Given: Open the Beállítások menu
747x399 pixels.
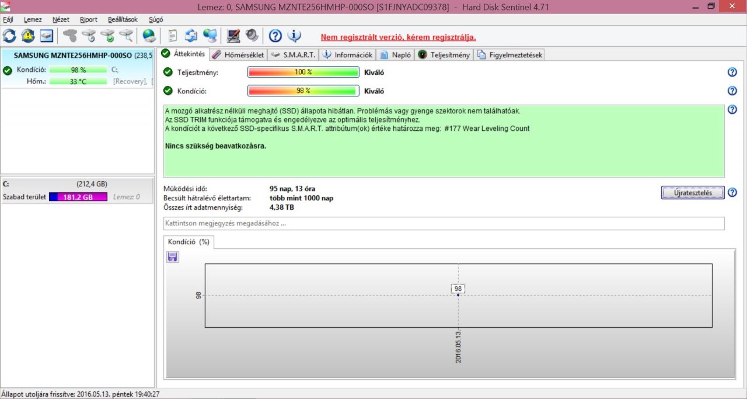Looking at the screenshot, I should [123, 19].
